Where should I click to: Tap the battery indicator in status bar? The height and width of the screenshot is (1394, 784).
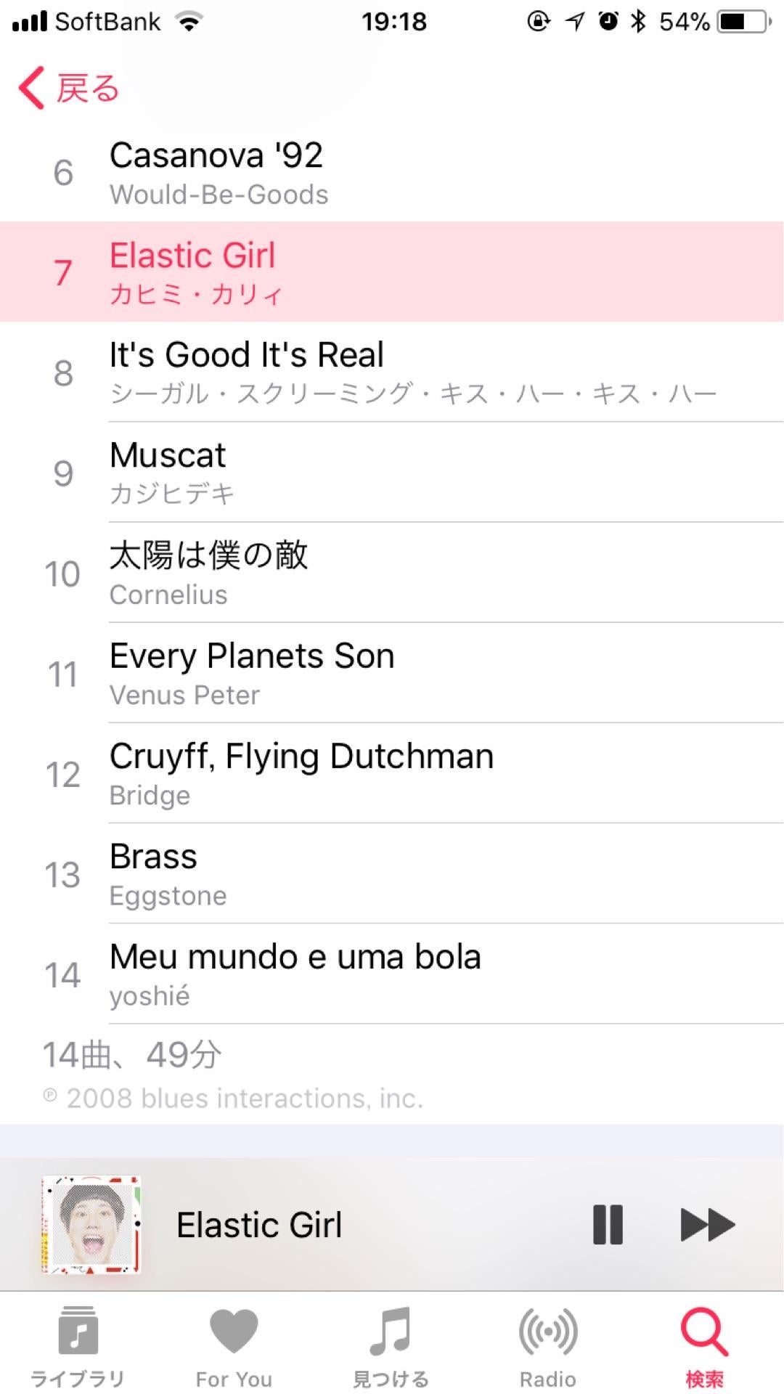743,22
